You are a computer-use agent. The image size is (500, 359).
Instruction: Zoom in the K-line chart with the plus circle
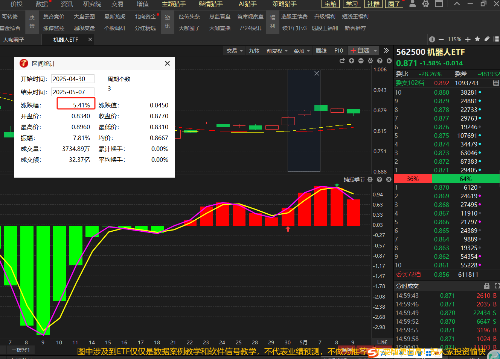352,61
